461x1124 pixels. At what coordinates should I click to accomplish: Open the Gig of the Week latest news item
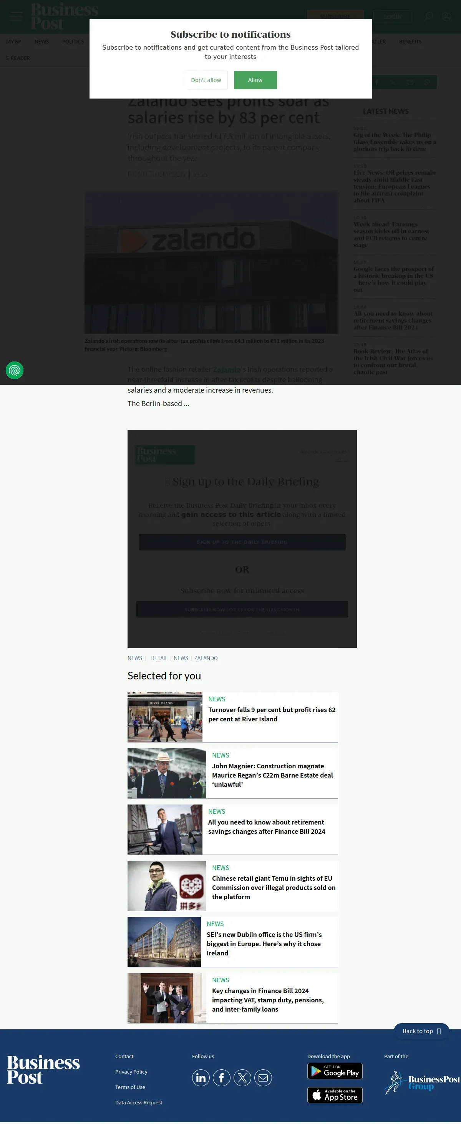coord(395,142)
